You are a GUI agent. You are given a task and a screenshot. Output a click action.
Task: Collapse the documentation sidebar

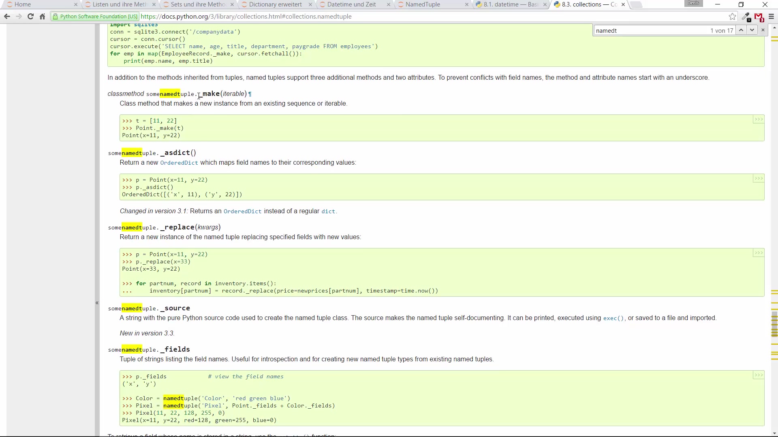(97, 303)
